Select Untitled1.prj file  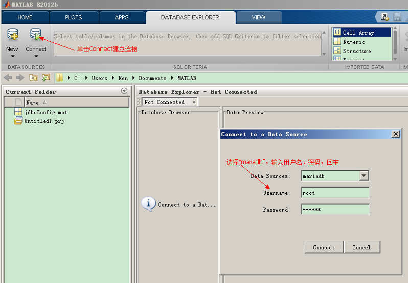[44, 121]
